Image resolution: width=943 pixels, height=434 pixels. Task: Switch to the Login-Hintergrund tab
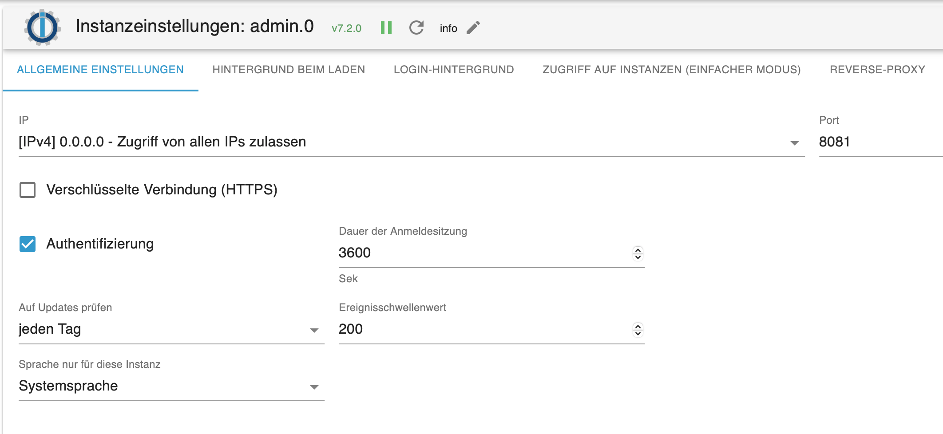454,70
